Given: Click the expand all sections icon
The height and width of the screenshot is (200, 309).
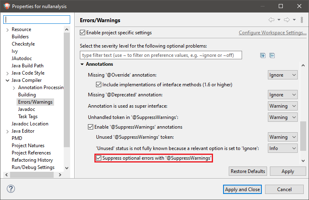Looking at the screenshot, I should pyautogui.click(x=263, y=56).
